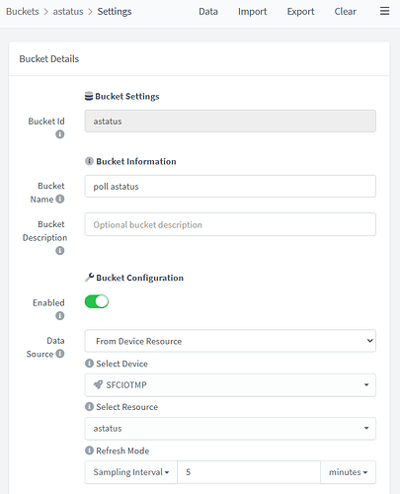Toggle the Enabled switch off
This screenshot has width=400, height=494.
click(97, 301)
